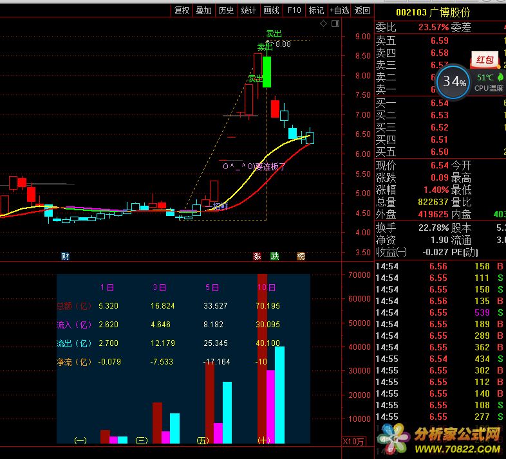
Task: Click the tall cyan bar in the (十) group
Action: 279,395
